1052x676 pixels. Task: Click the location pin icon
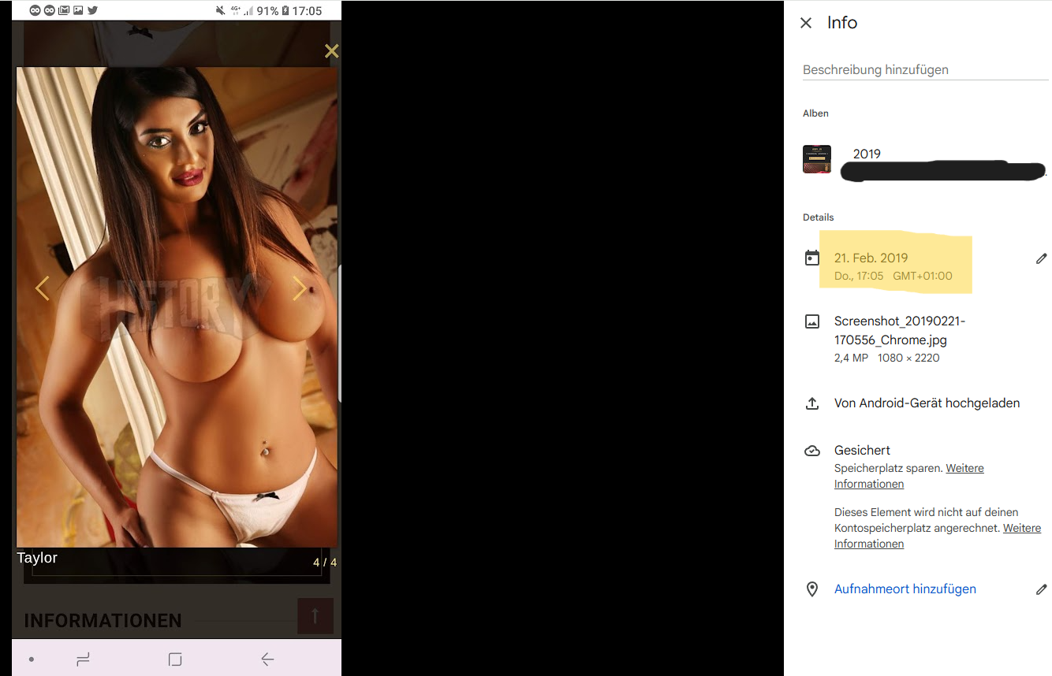811,589
